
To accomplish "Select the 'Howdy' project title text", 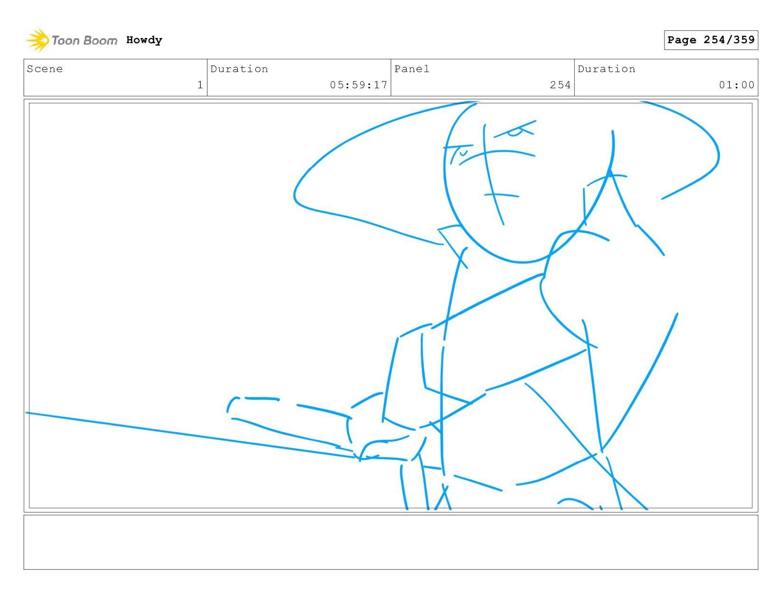I will [144, 40].
